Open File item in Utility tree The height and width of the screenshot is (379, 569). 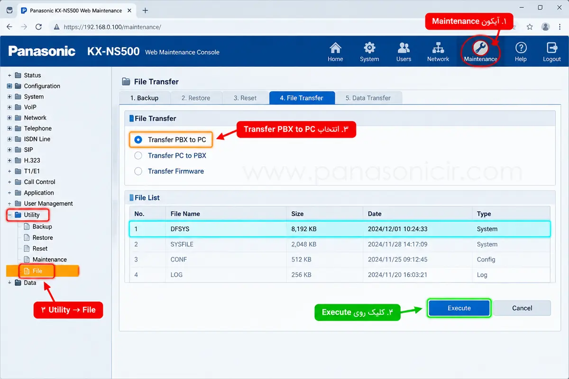(37, 271)
